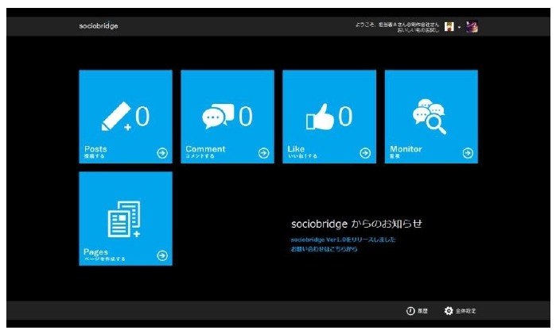Viewport: 556px width, 334px height.
Task: Expand the account dropdown arrow beside avatar
Action: click(x=459, y=27)
